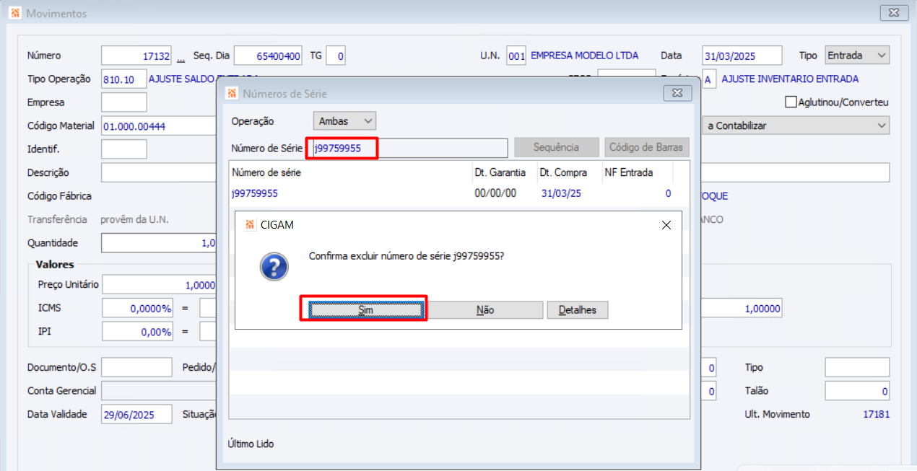The height and width of the screenshot is (471, 917).
Task: Click the CIGAM dialog title icon
Action: coord(251,225)
